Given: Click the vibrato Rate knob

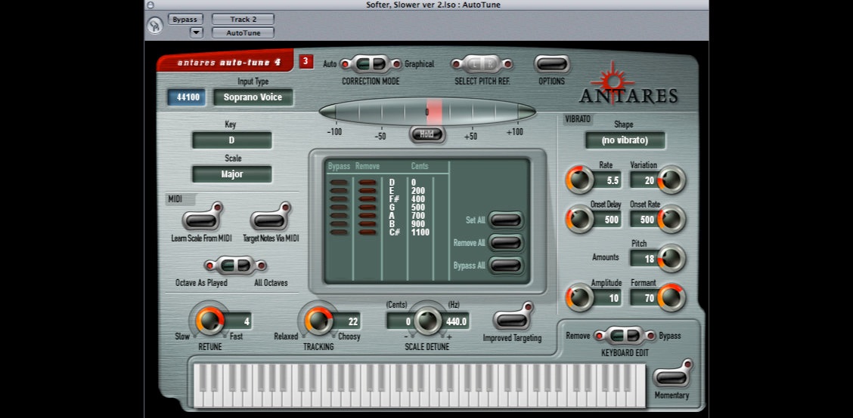Looking at the screenshot, I should [579, 181].
